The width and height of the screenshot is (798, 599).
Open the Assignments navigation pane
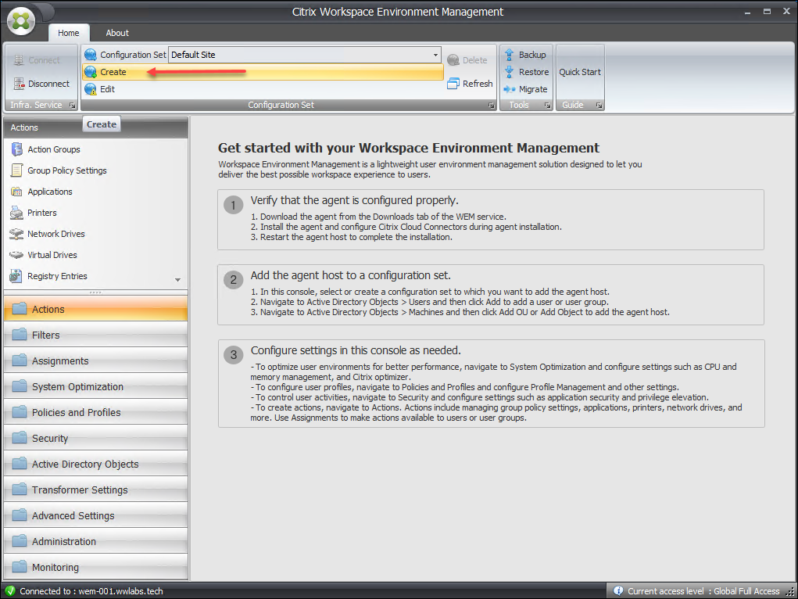[95, 360]
